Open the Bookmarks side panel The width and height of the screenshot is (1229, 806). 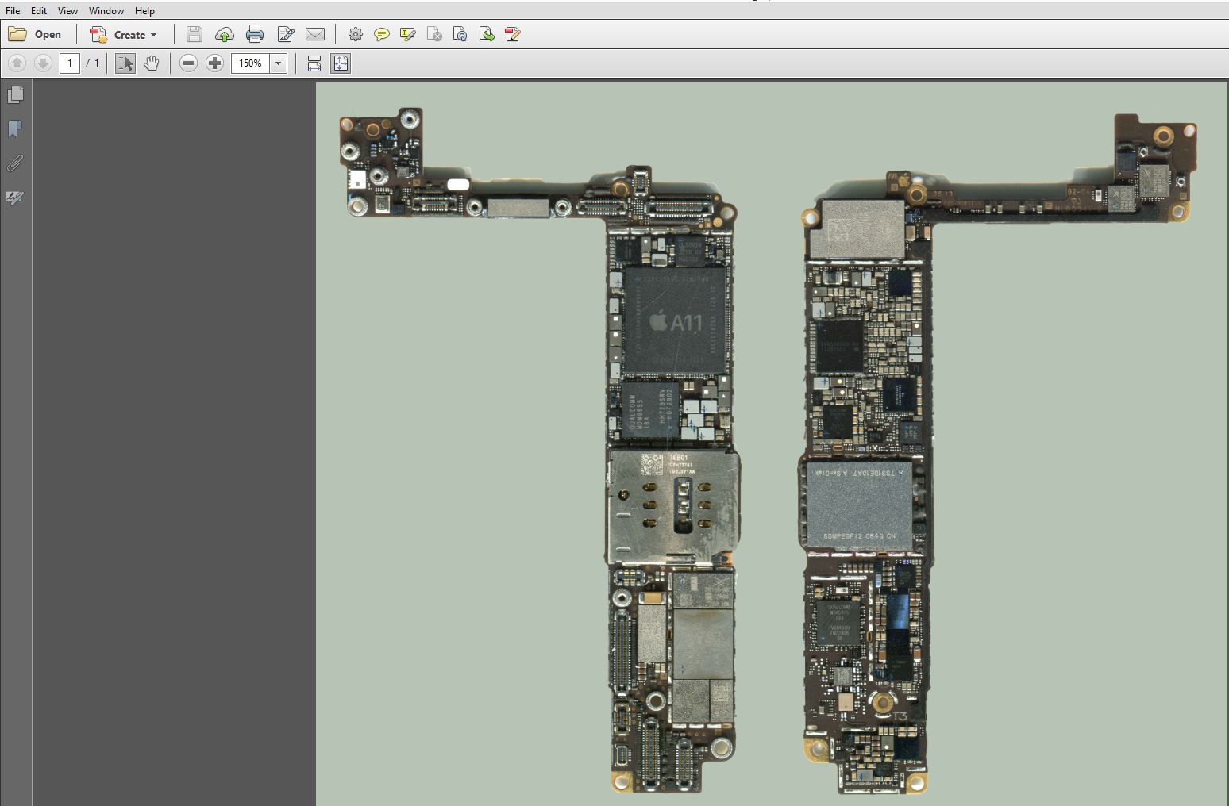[15, 129]
